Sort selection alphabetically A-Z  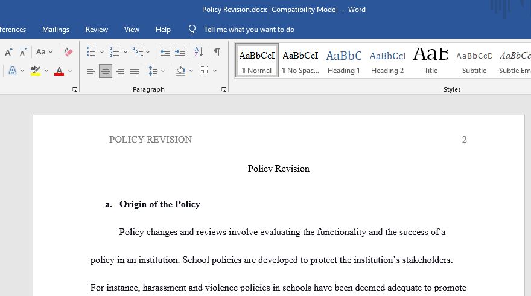[x=199, y=52]
